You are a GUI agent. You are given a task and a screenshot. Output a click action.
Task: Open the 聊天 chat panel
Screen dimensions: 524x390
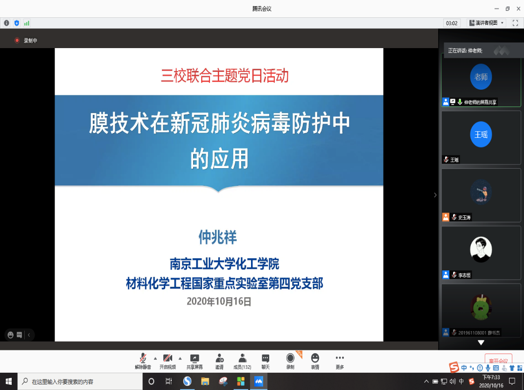(x=265, y=359)
